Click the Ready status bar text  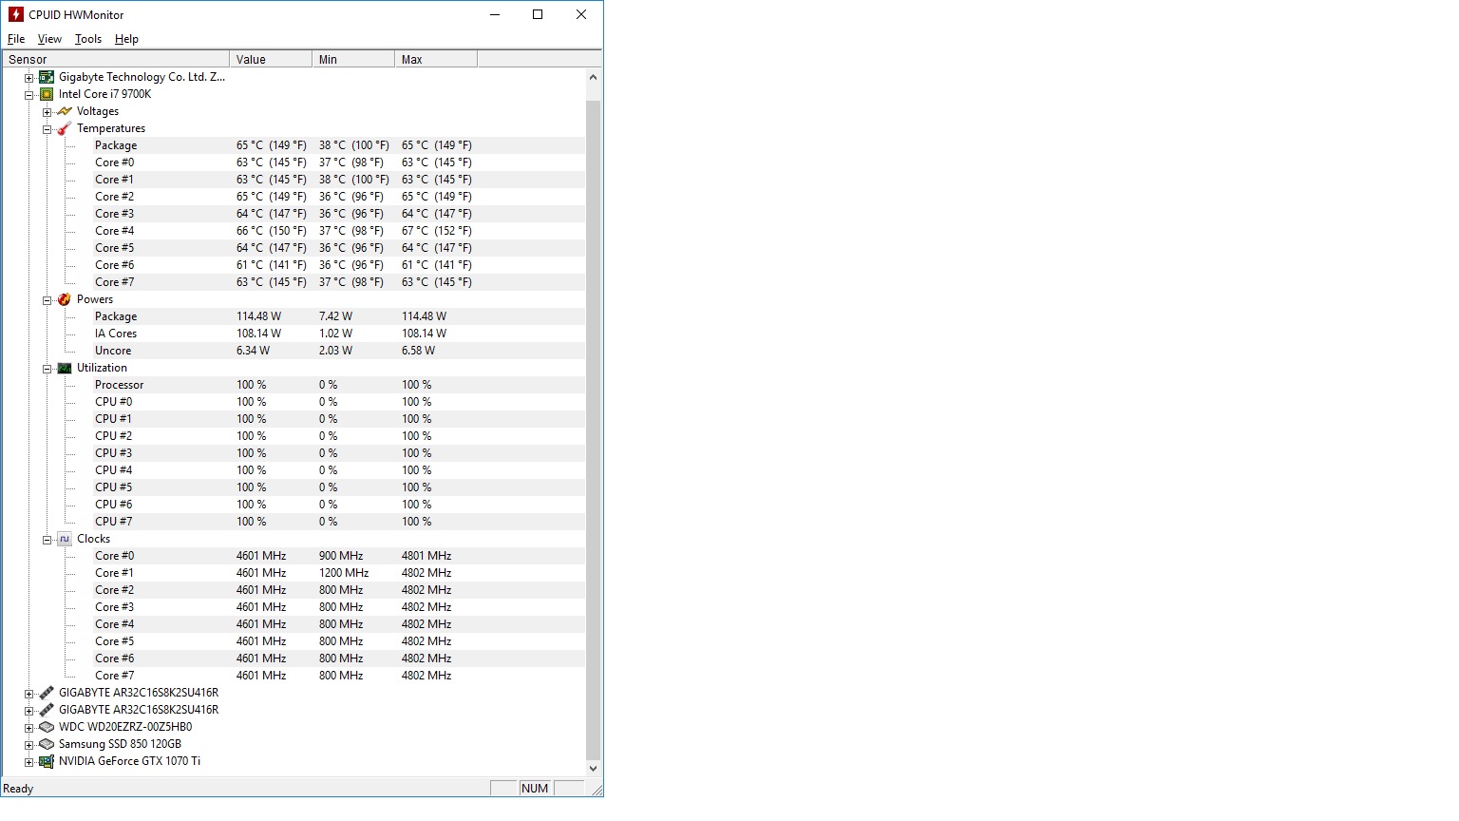coord(18,789)
